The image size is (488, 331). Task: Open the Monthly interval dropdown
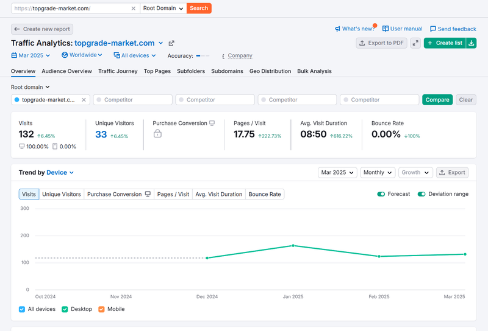pos(378,173)
